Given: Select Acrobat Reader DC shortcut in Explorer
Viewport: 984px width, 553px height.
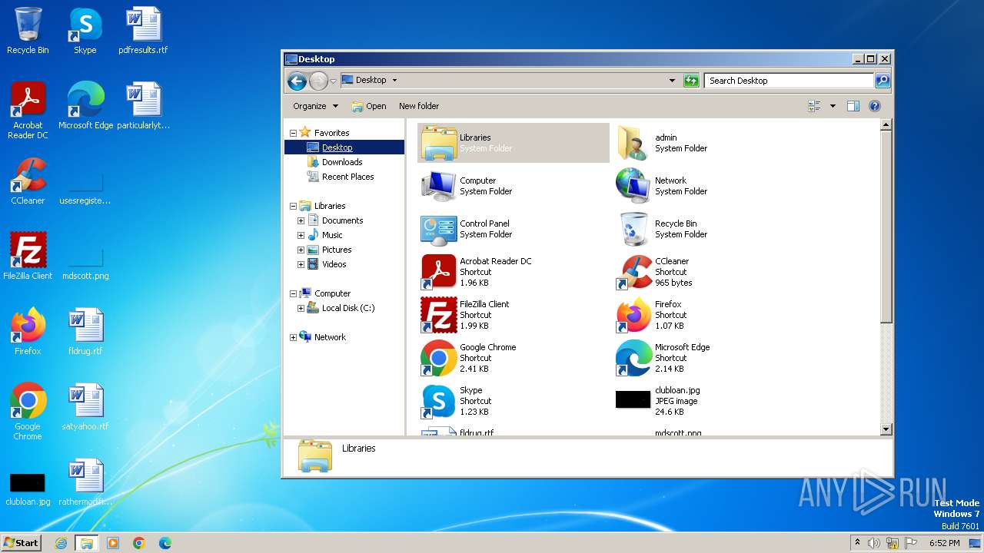Looking at the screenshot, I should coord(439,272).
